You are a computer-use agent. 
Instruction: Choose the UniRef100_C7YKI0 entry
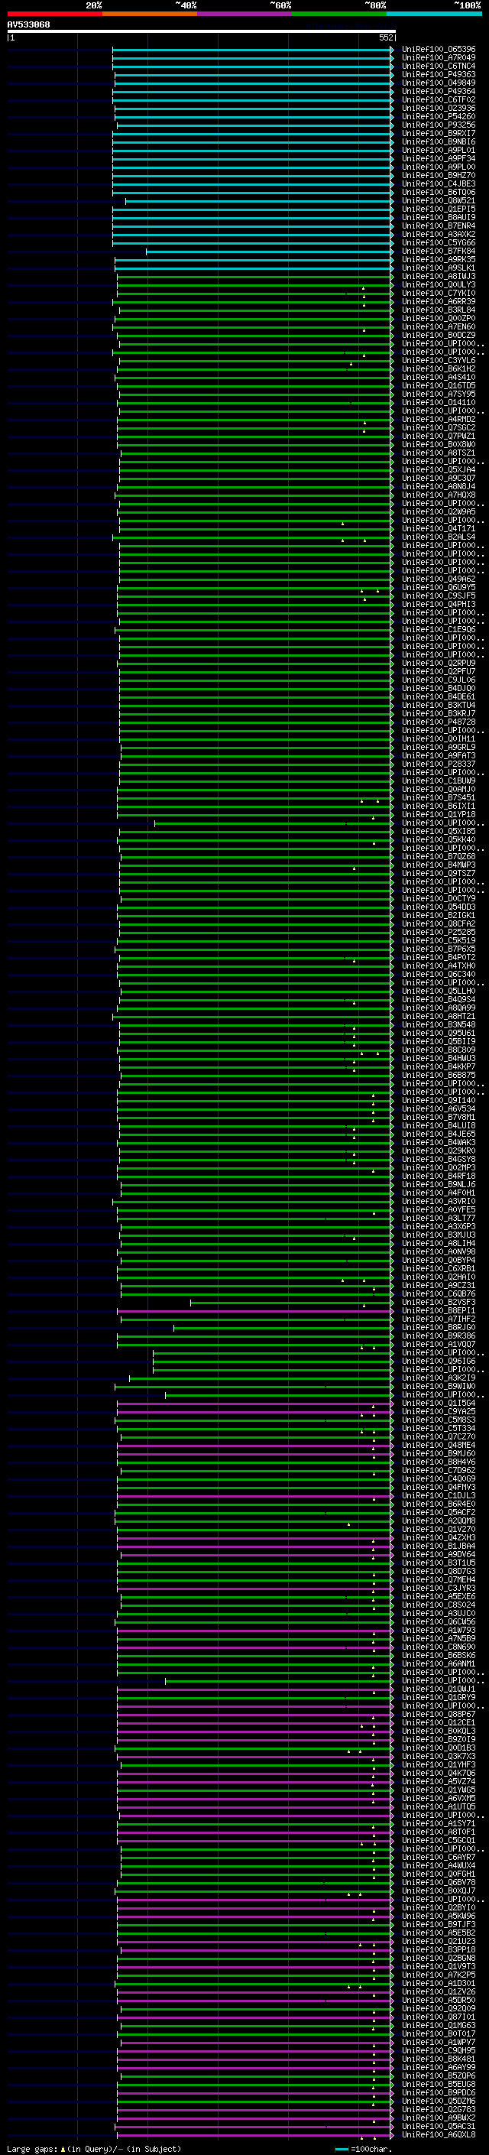pos(439,293)
